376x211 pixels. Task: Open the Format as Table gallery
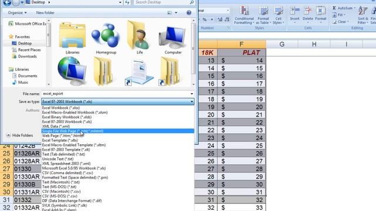[263, 15]
